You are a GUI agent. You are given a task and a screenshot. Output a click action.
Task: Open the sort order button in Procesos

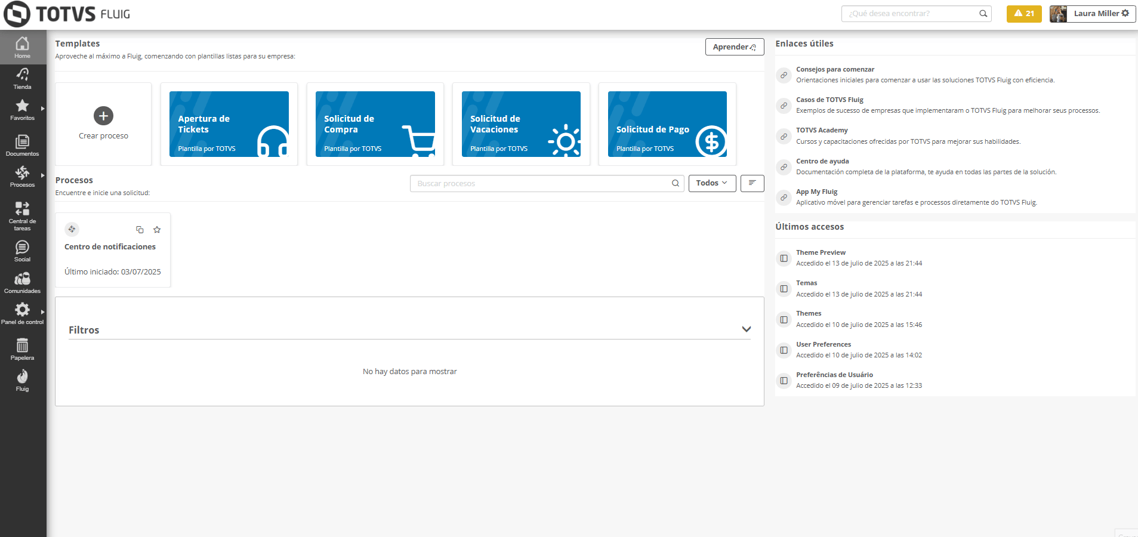tap(752, 183)
